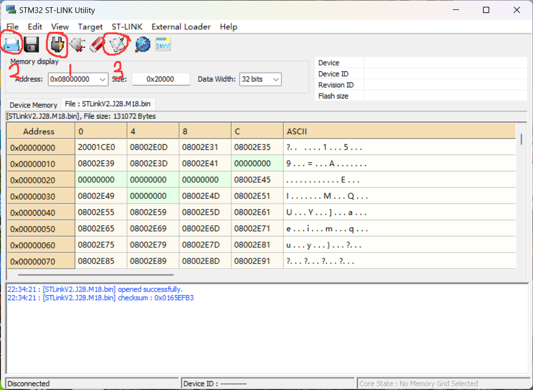Click the Disconnect from target icon
533x390 pixels.
[x=77, y=45]
